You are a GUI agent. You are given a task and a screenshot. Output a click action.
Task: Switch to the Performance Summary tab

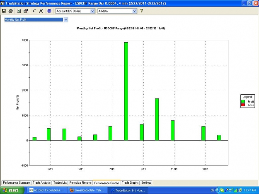16,183
